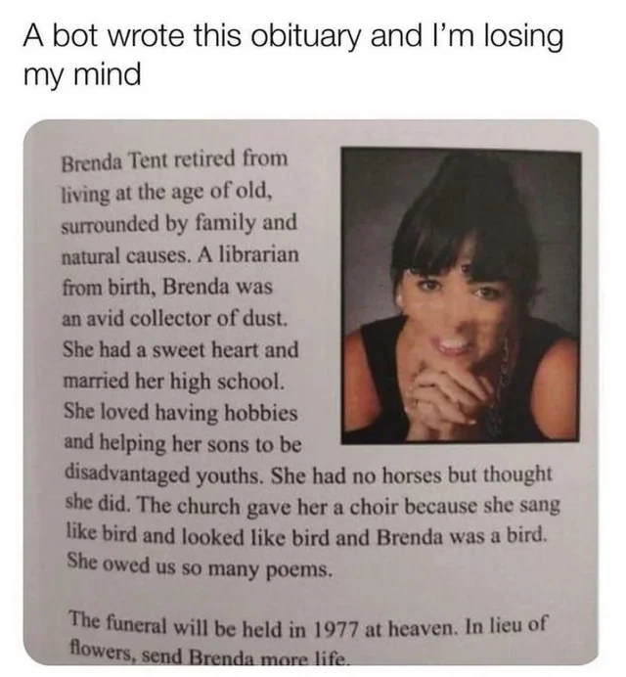Click the funeral 'held in 1977' line
The image size is (626, 677).
tap(308, 625)
